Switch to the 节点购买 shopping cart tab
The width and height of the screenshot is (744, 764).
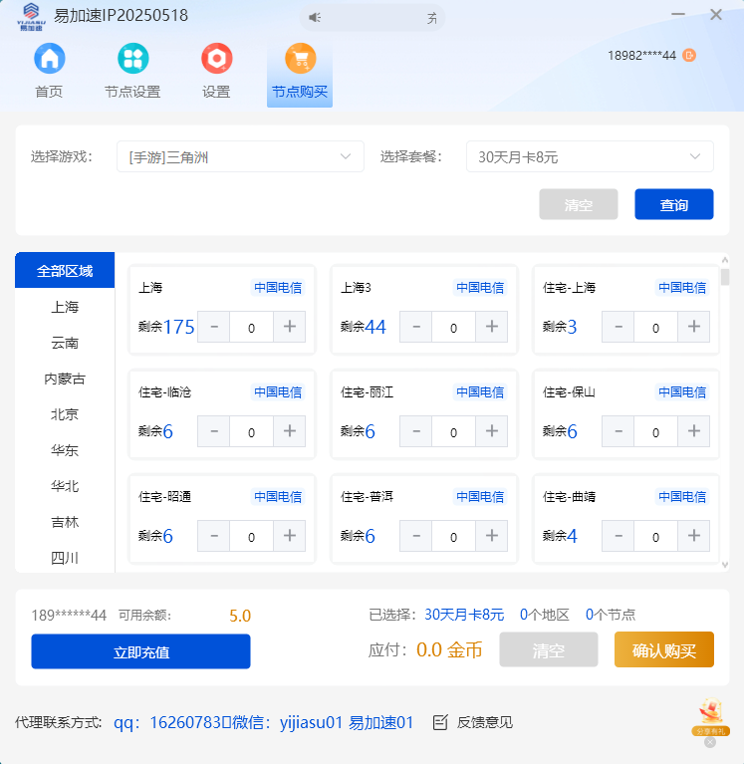300,73
